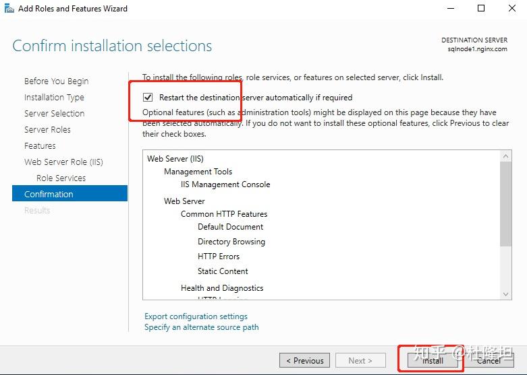Go back with the Previous button

pyautogui.click(x=305, y=360)
